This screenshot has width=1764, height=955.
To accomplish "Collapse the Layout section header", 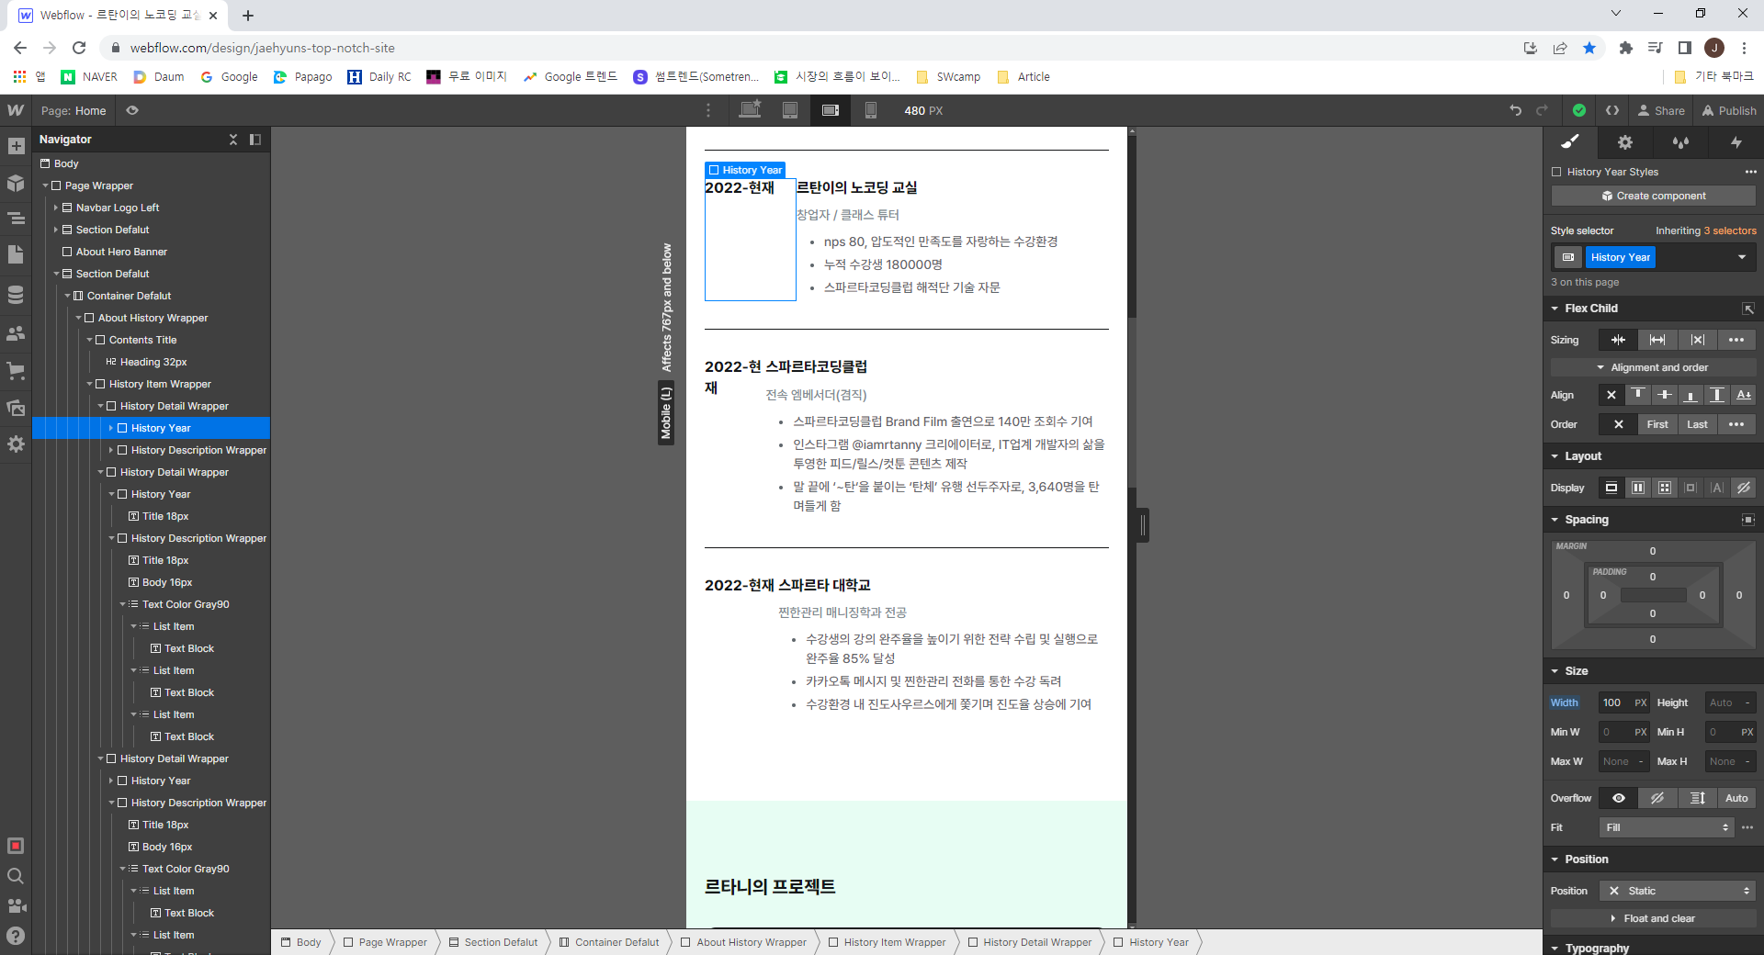I will (1582, 456).
